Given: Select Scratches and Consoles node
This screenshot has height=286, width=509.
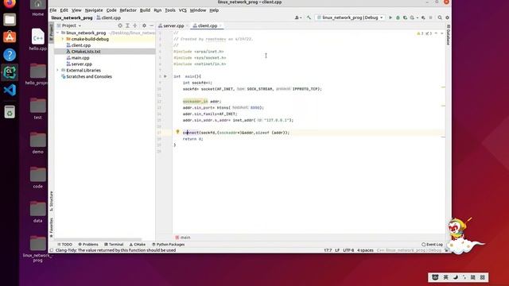Looking at the screenshot, I should coord(89,76).
